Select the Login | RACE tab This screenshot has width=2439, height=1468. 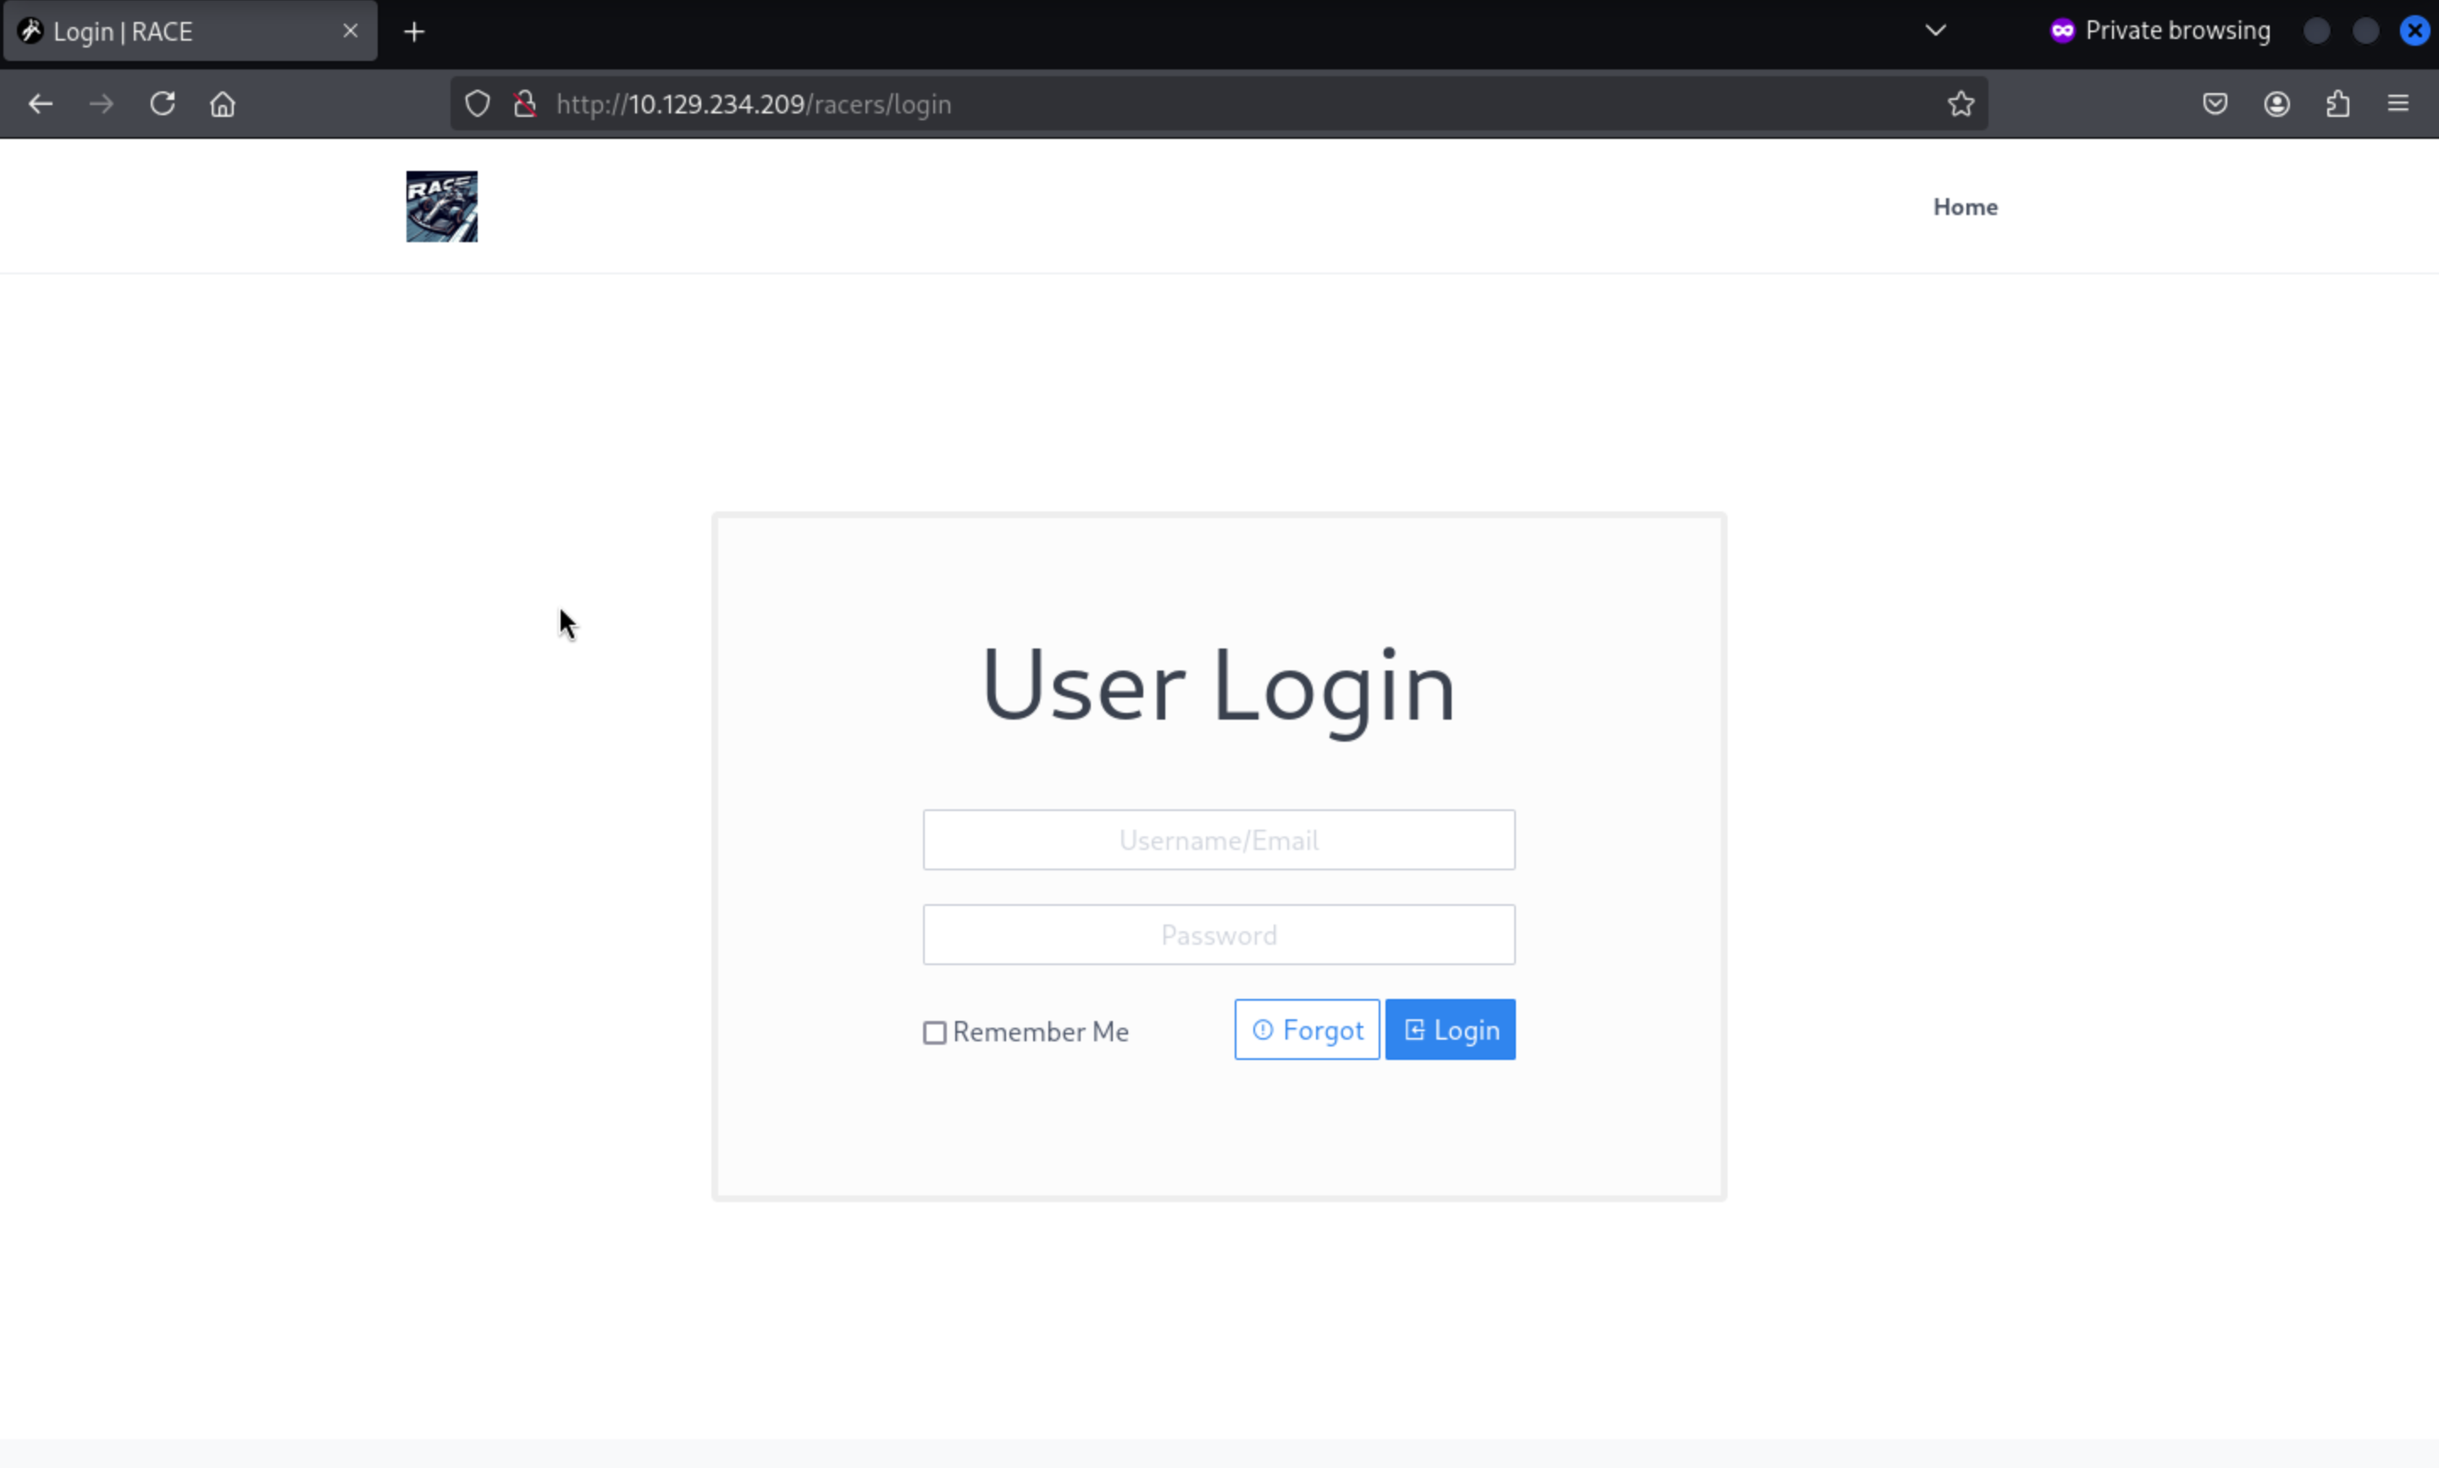[178, 31]
